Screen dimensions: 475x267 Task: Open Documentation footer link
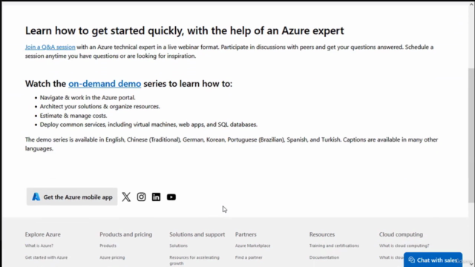pyautogui.click(x=324, y=257)
